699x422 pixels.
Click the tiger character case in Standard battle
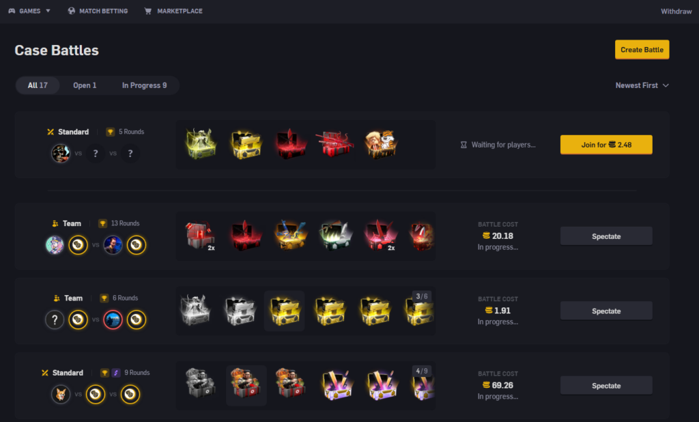tap(381, 144)
